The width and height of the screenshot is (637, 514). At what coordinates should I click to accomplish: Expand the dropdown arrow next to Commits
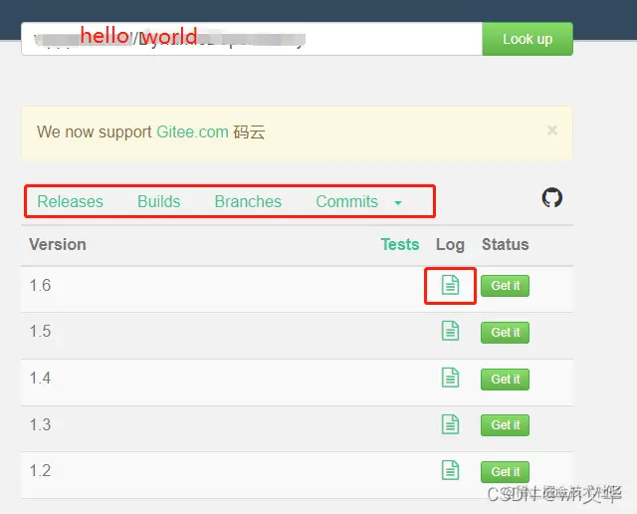click(x=398, y=202)
